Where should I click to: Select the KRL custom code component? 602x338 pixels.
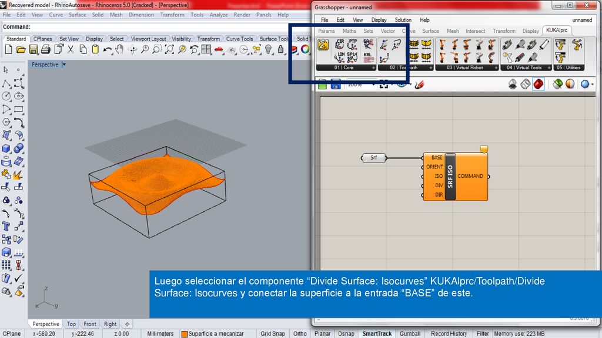(368, 58)
